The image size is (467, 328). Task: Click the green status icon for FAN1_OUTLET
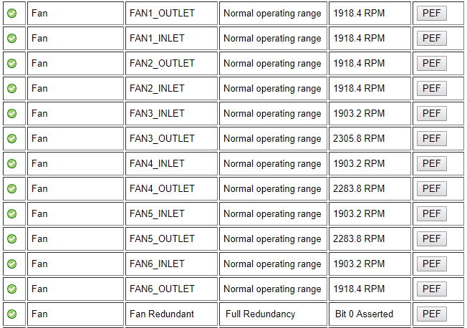pos(12,14)
